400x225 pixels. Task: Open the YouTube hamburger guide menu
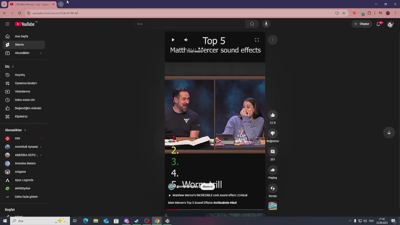click(x=7, y=24)
